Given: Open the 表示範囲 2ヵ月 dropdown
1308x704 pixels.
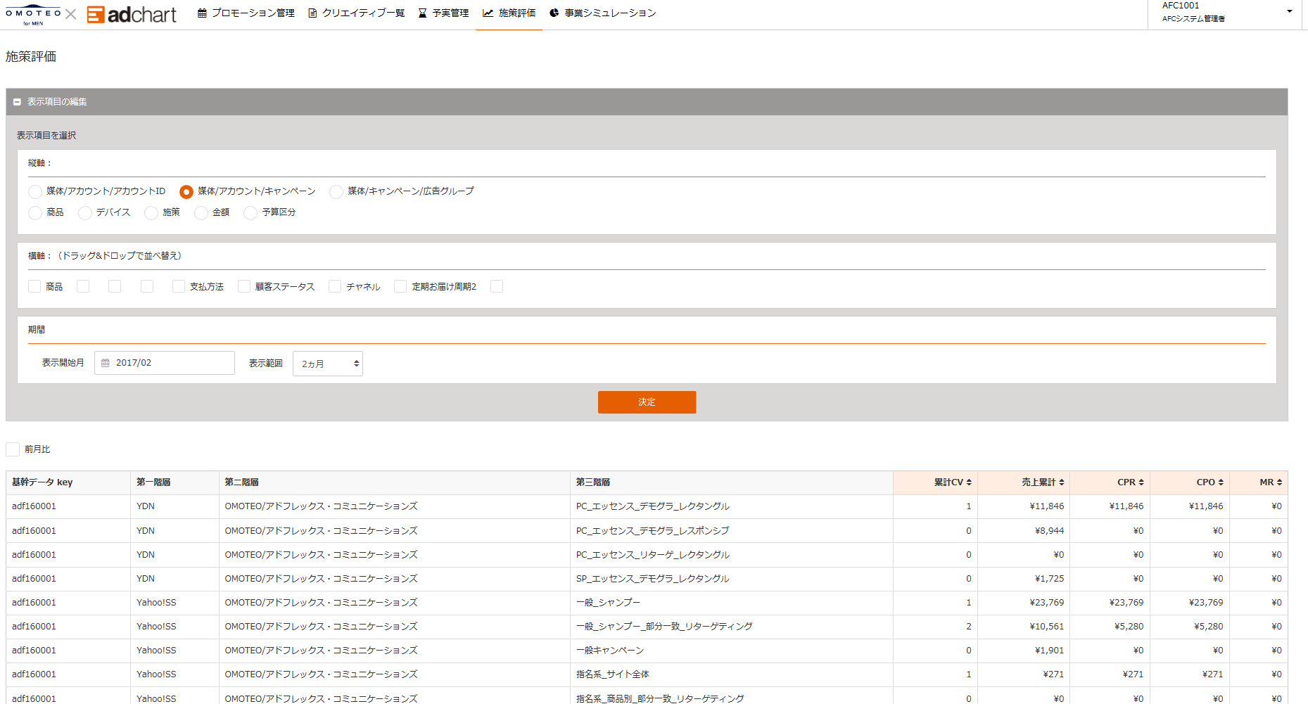Looking at the screenshot, I should click(328, 364).
